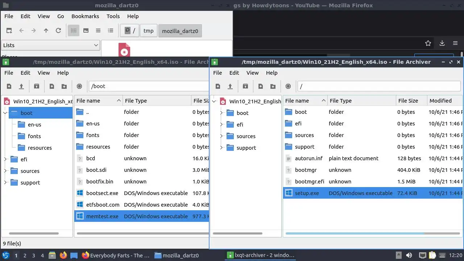Open View menu in right File Archiver

click(253, 73)
